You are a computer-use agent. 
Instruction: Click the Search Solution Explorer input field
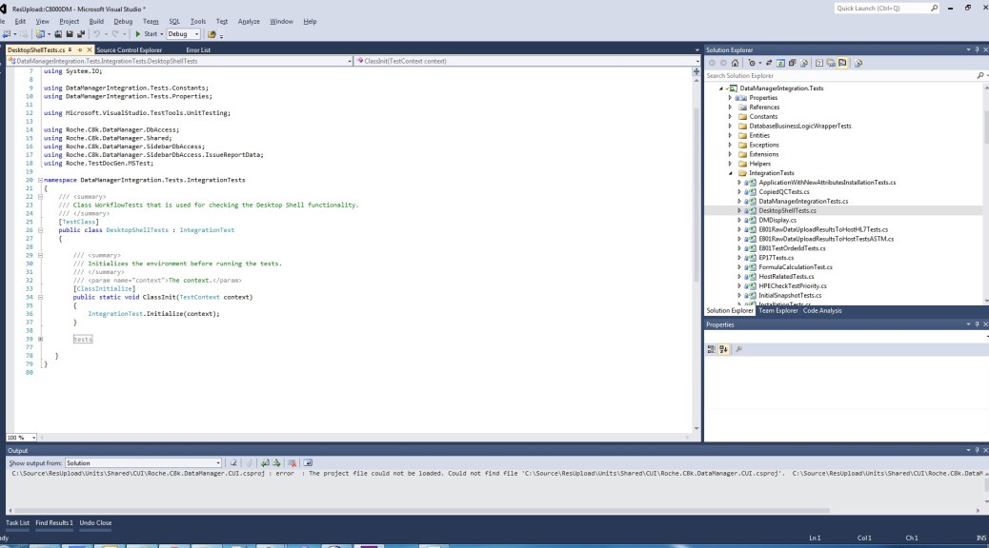pos(838,75)
